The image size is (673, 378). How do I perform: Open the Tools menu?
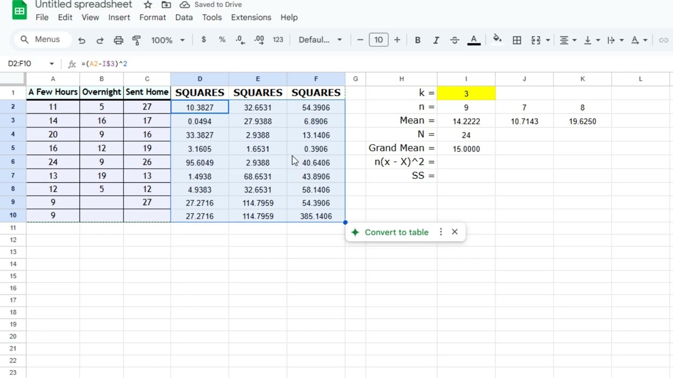(x=212, y=17)
